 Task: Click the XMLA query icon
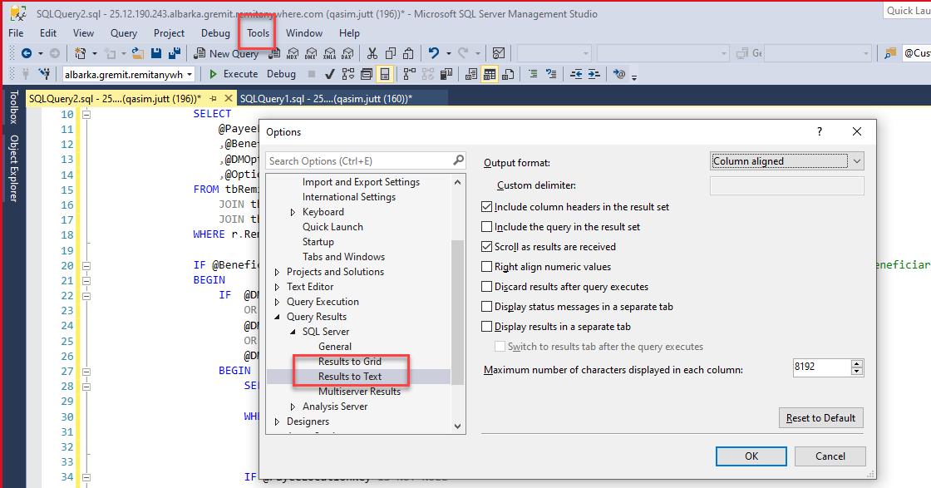pyautogui.click(x=329, y=53)
